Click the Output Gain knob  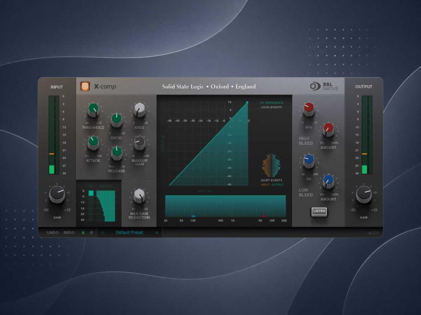pos(364,194)
